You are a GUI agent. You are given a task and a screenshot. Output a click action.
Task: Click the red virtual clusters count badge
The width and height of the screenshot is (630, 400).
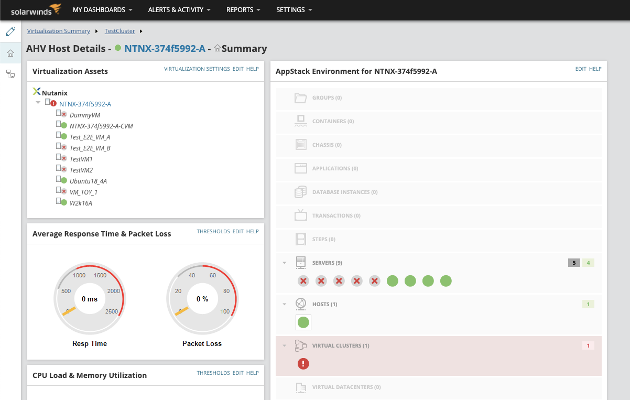point(588,345)
